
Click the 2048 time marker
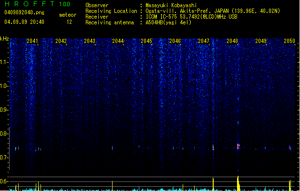click(232, 41)
